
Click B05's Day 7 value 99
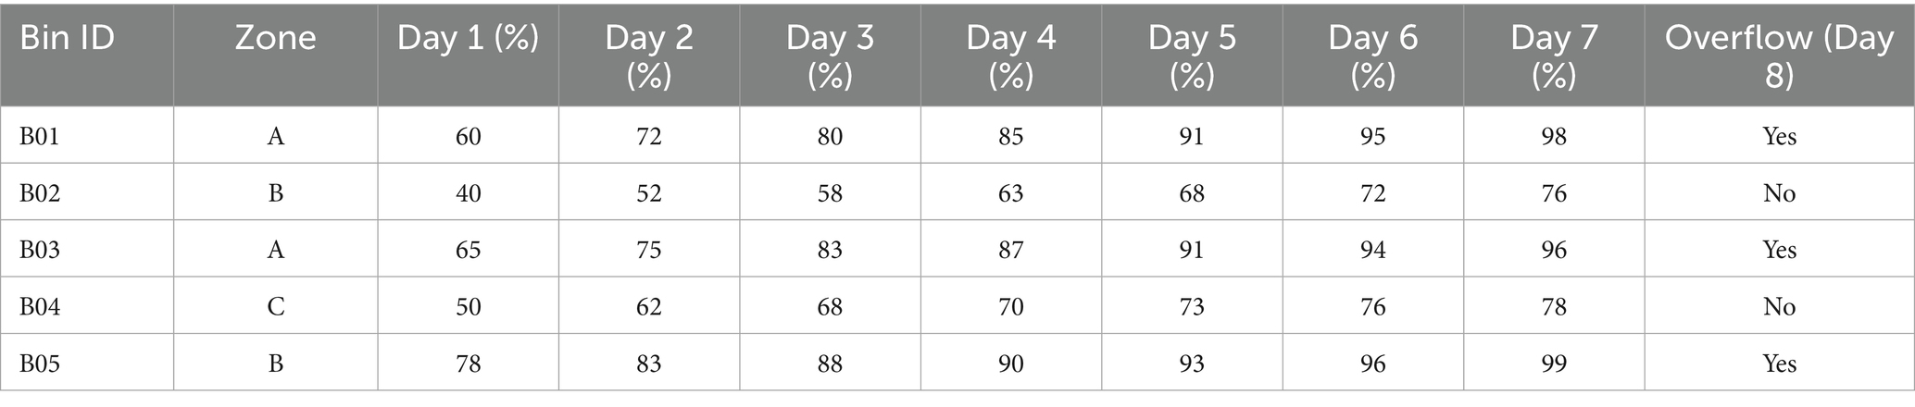pyautogui.click(x=1554, y=364)
